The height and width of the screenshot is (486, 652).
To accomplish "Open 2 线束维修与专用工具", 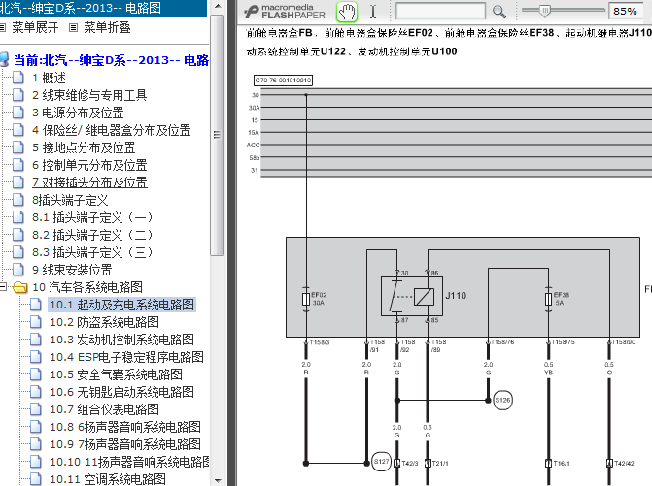I will 89,95.
